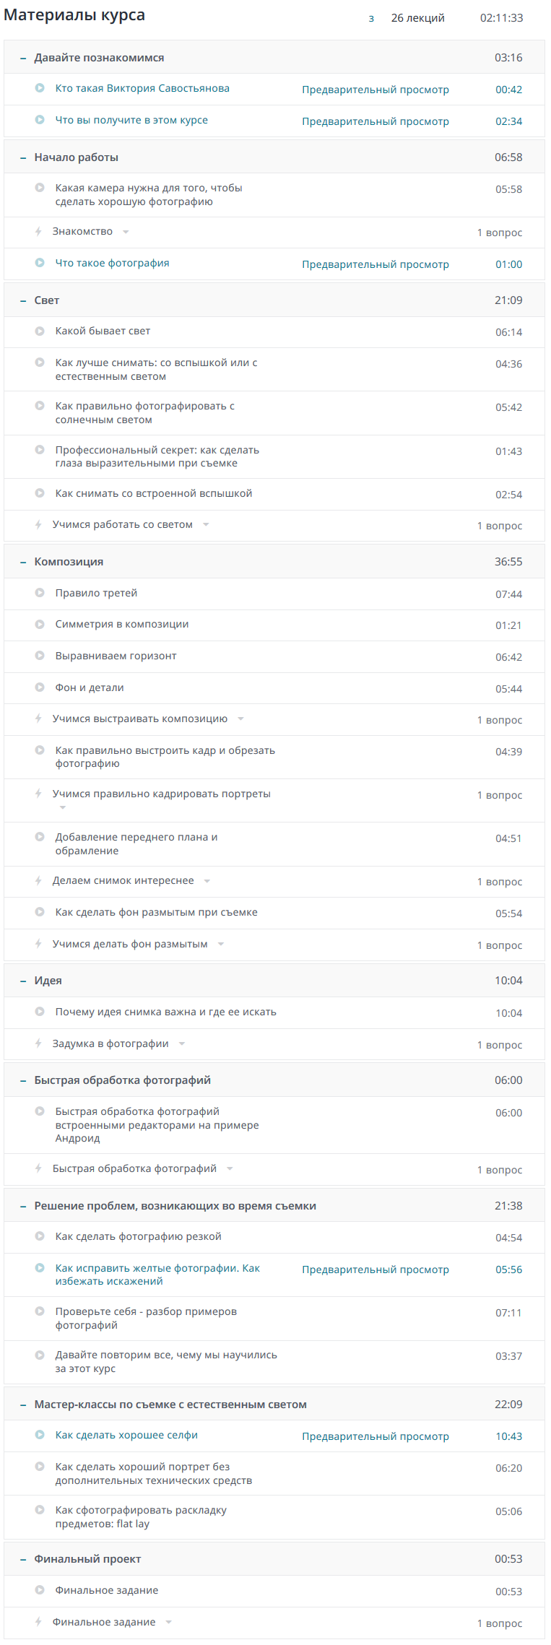Click "Предварительный просмотр" for the selfie lecture
The width and height of the screenshot is (551, 1645).
pos(375,1436)
